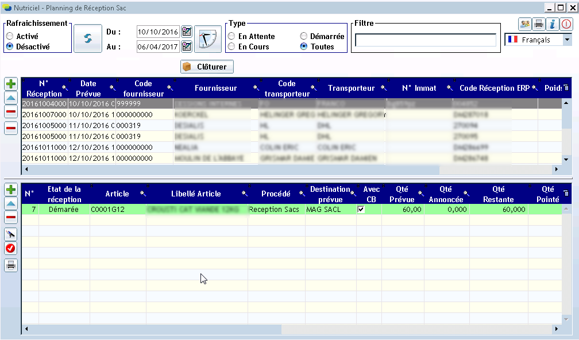Open search filter on Libellé Article column
The image size is (579, 340).
point(244,194)
